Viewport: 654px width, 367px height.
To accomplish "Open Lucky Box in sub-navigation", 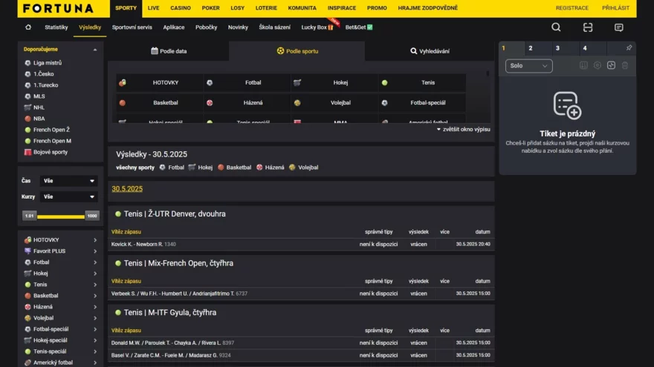I will pos(317,27).
